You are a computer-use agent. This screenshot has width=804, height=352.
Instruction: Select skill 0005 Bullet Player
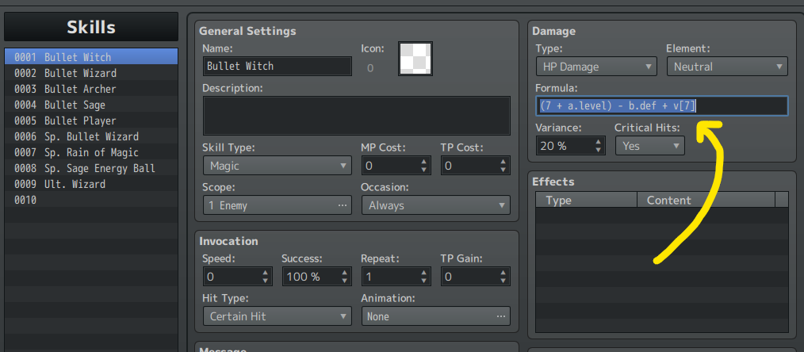91,121
